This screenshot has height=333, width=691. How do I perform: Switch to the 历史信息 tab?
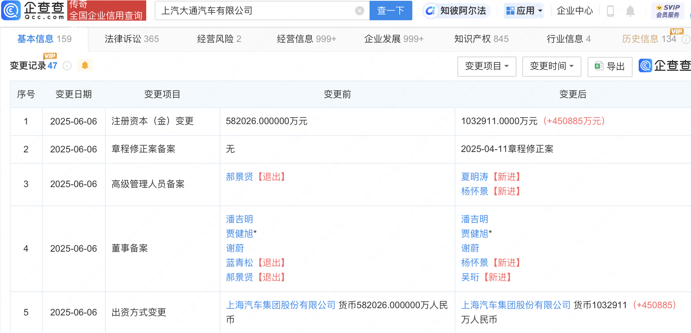click(x=649, y=39)
